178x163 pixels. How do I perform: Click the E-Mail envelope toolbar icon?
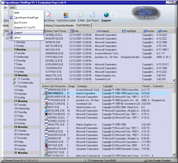tap(81, 15)
